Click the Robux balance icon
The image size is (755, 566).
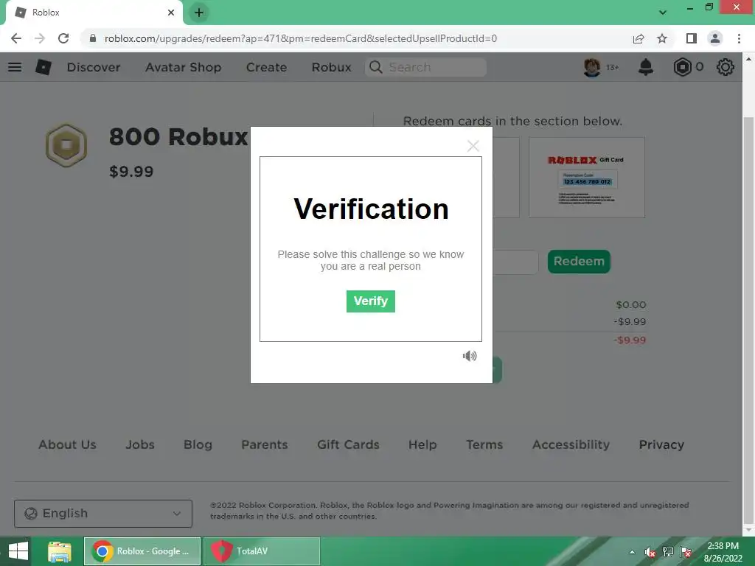682,67
